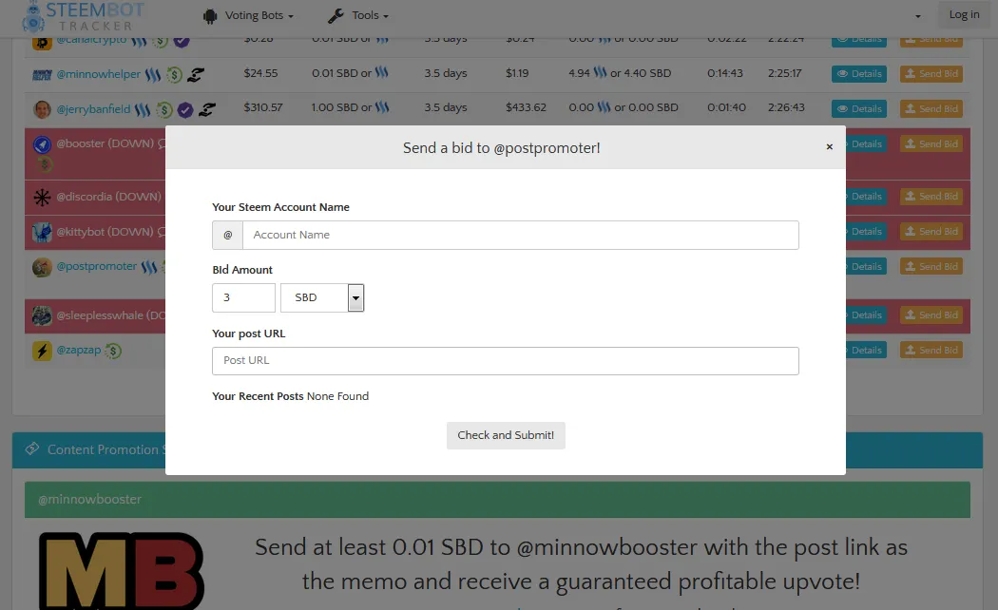Click the 2:26:43 time in jerrybanfield row

(786, 107)
